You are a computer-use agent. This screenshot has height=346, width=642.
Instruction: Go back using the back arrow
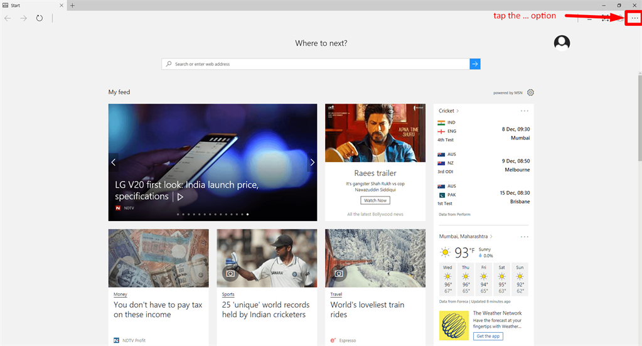pyautogui.click(x=8, y=18)
